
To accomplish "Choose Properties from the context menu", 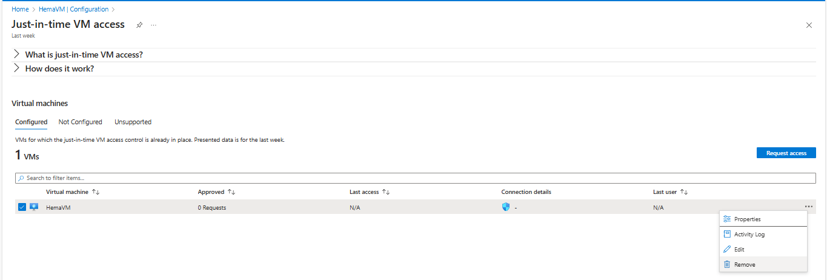I will pos(763,219).
